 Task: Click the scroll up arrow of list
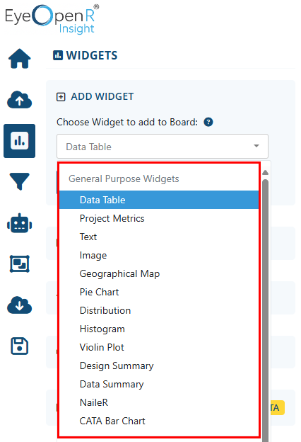point(265,173)
